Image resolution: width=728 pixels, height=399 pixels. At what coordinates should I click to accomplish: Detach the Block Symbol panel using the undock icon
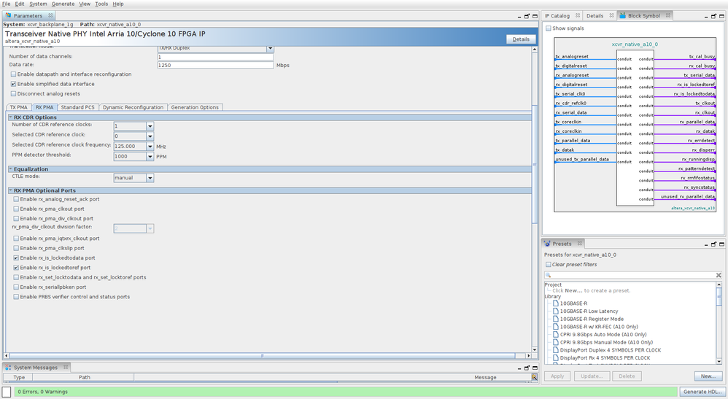coord(713,16)
